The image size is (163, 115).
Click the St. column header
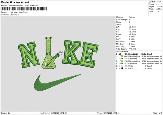[x=126, y=54]
